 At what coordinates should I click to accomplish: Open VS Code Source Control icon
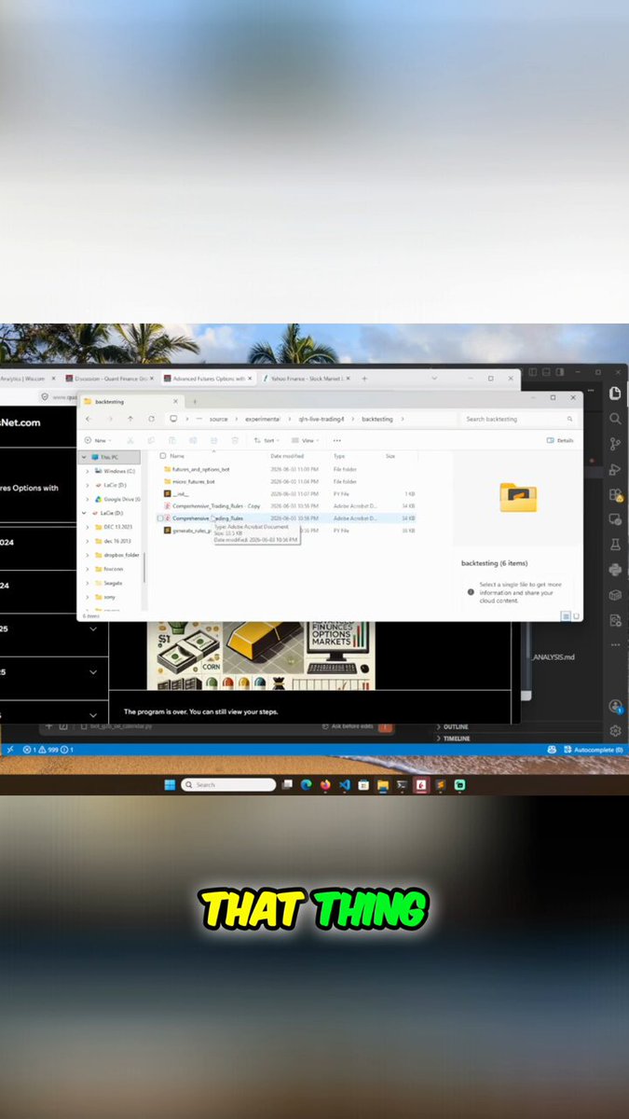click(x=615, y=444)
